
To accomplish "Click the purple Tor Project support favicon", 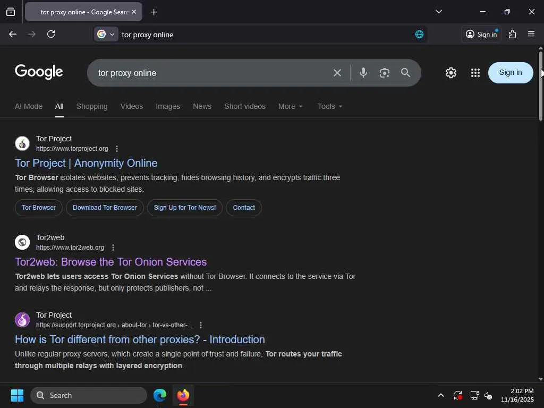I will (22, 320).
